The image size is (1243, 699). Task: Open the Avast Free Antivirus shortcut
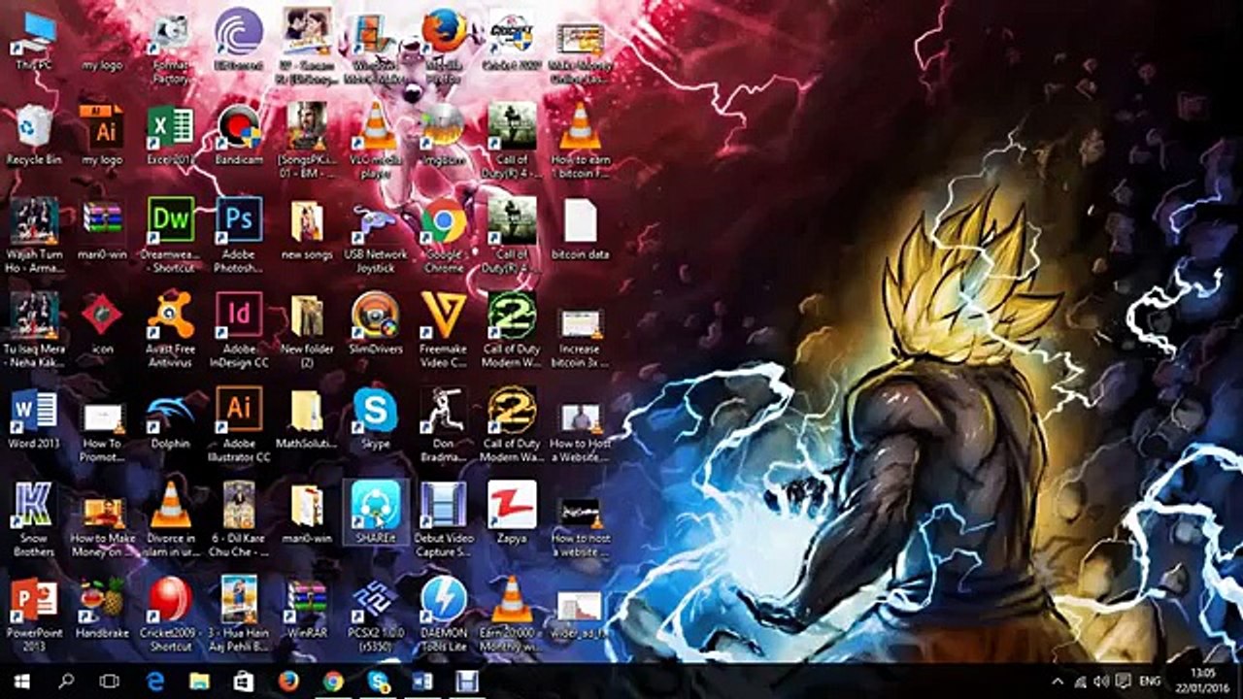(171, 330)
